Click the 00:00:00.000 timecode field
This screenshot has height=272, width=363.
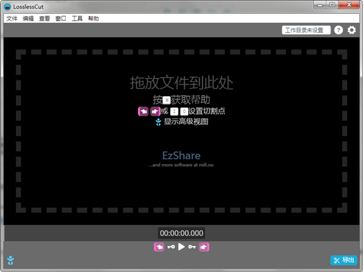coord(181,233)
